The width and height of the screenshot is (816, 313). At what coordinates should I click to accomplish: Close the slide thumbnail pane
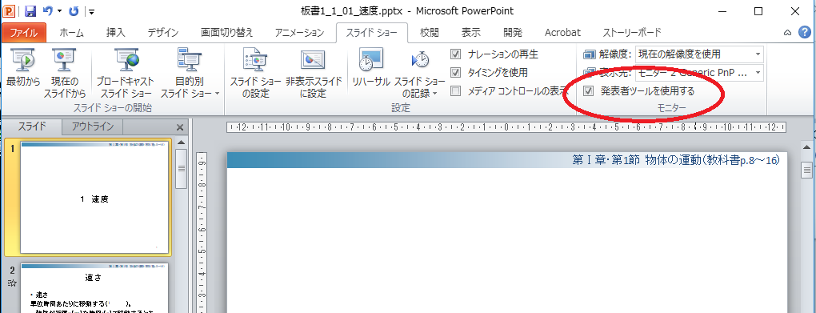coord(180,127)
